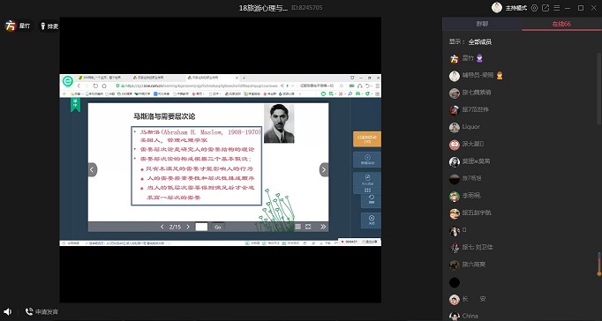Click the document import sidebar button

pyautogui.click(x=367, y=180)
